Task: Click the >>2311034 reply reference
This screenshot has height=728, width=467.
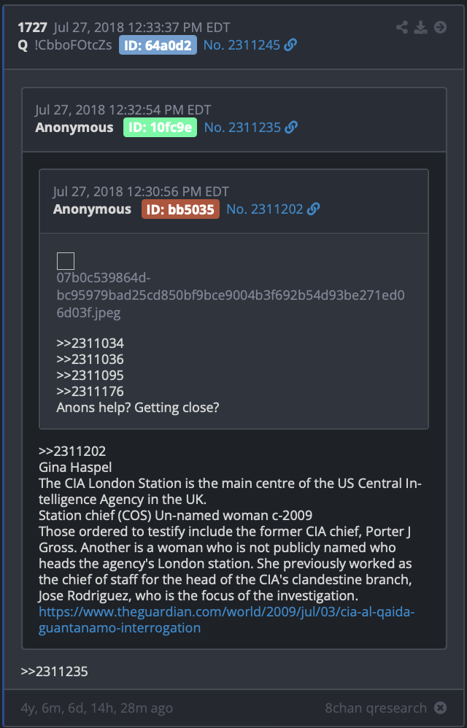Action: coord(90,344)
